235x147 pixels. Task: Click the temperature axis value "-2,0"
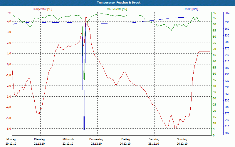[x=9, y=86]
